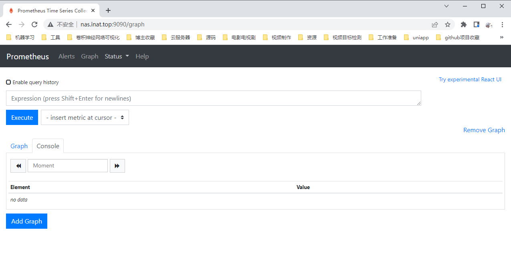Enable query history checkbox
Viewport: 511px width, 278px height.
click(8, 82)
